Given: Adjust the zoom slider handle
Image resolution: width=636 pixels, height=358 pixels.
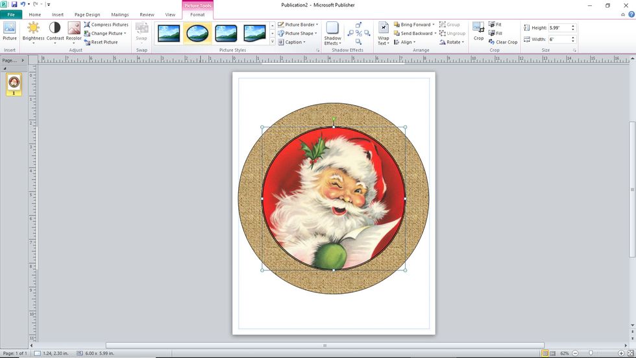Looking at the screenshot, I should [591, 353].
